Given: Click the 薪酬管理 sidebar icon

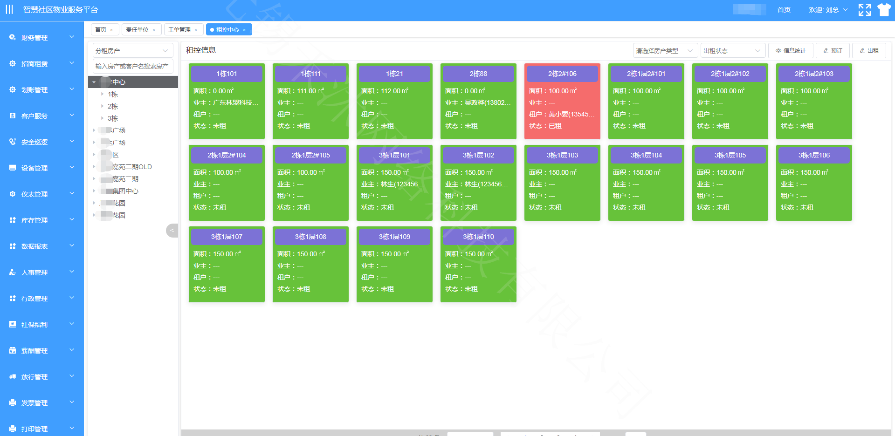Looking at the screenshot, I should (13, 350).
